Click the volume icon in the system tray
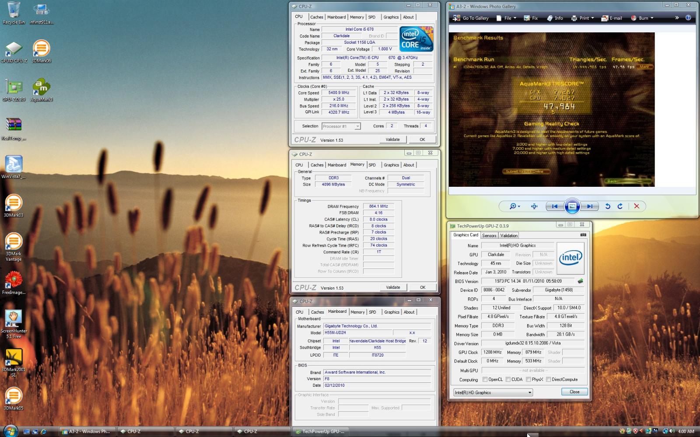This screenshot has width=700, height=437. [672, 431]
